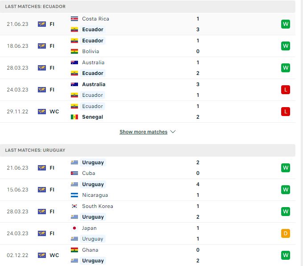Click the Japan flag icon
This screenshot has width=303, height=266.
coord(74,228)
